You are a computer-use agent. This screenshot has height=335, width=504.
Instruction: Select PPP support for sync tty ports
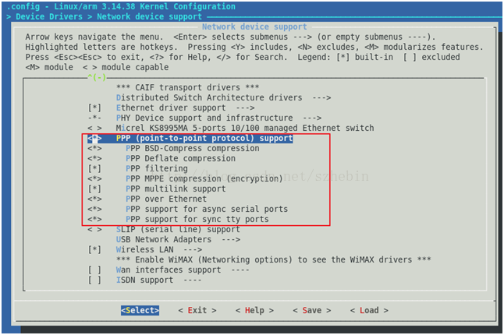point(197,220)
